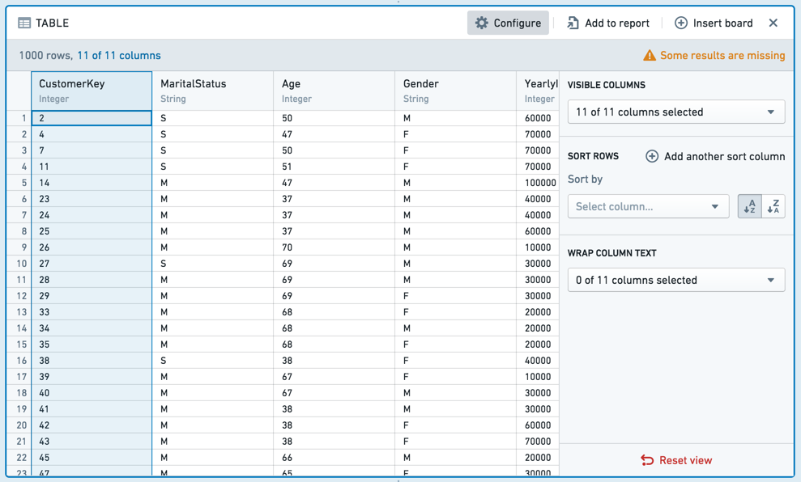Click the Gender cell F in row 2
The image size is (801, 482).
(455, 134)
